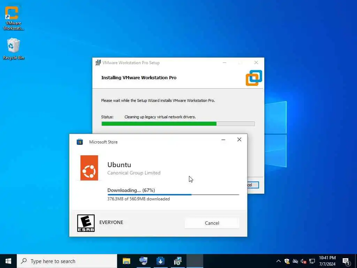Click the Ubuntu app title text
This screenshot has height=268, width=357.
[119, 165]
